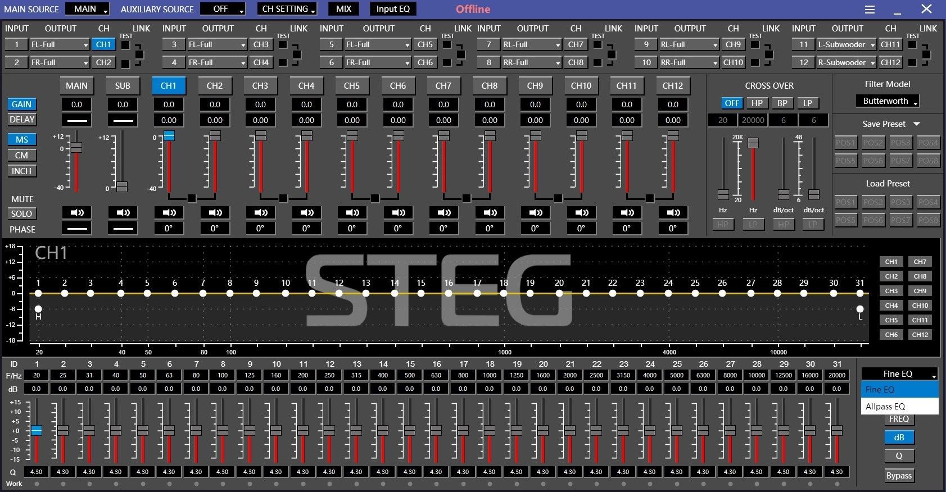Image resolution: width=946 pixels, height=492 pixels.
Task: Click the CH1-CH2 fader link box
Action: [192, 198]
